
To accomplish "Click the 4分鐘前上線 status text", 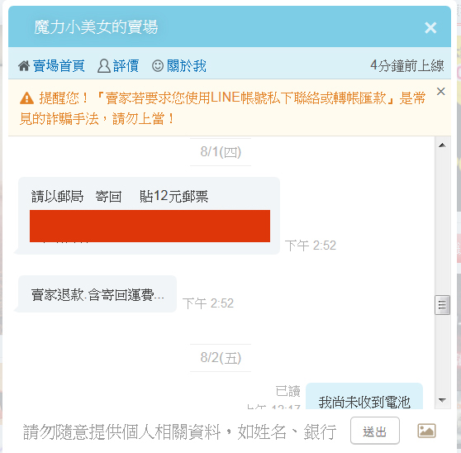I will coord(407,65).
